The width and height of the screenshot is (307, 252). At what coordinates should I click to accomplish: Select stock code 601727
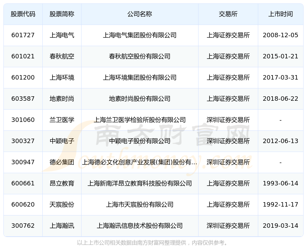(23, 35)
